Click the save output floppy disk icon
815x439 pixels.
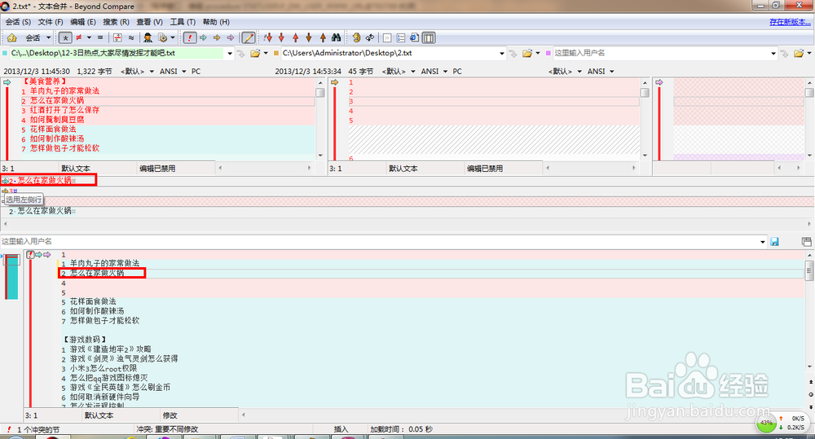[x=774, y=242]
